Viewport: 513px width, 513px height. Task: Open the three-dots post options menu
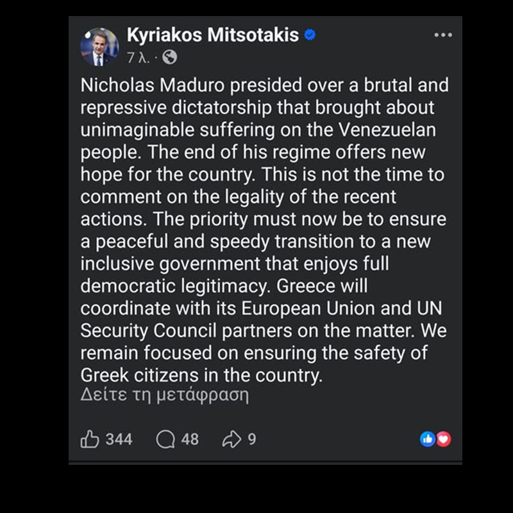[x=443, y=35]
